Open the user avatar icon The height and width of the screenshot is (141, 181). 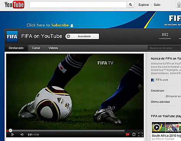178,5
